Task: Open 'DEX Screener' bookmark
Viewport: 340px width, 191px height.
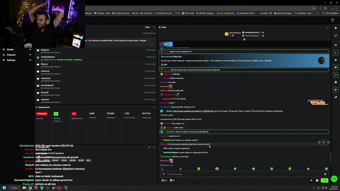Action: coord(188,13)
